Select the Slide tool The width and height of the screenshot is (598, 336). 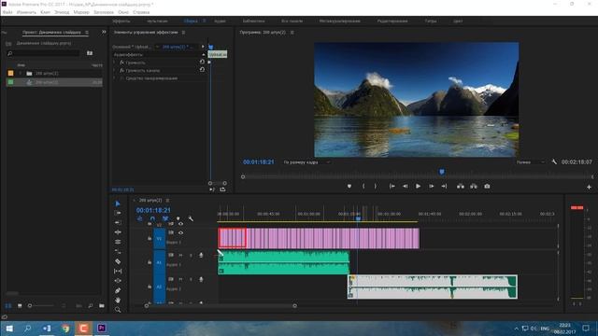118,281
